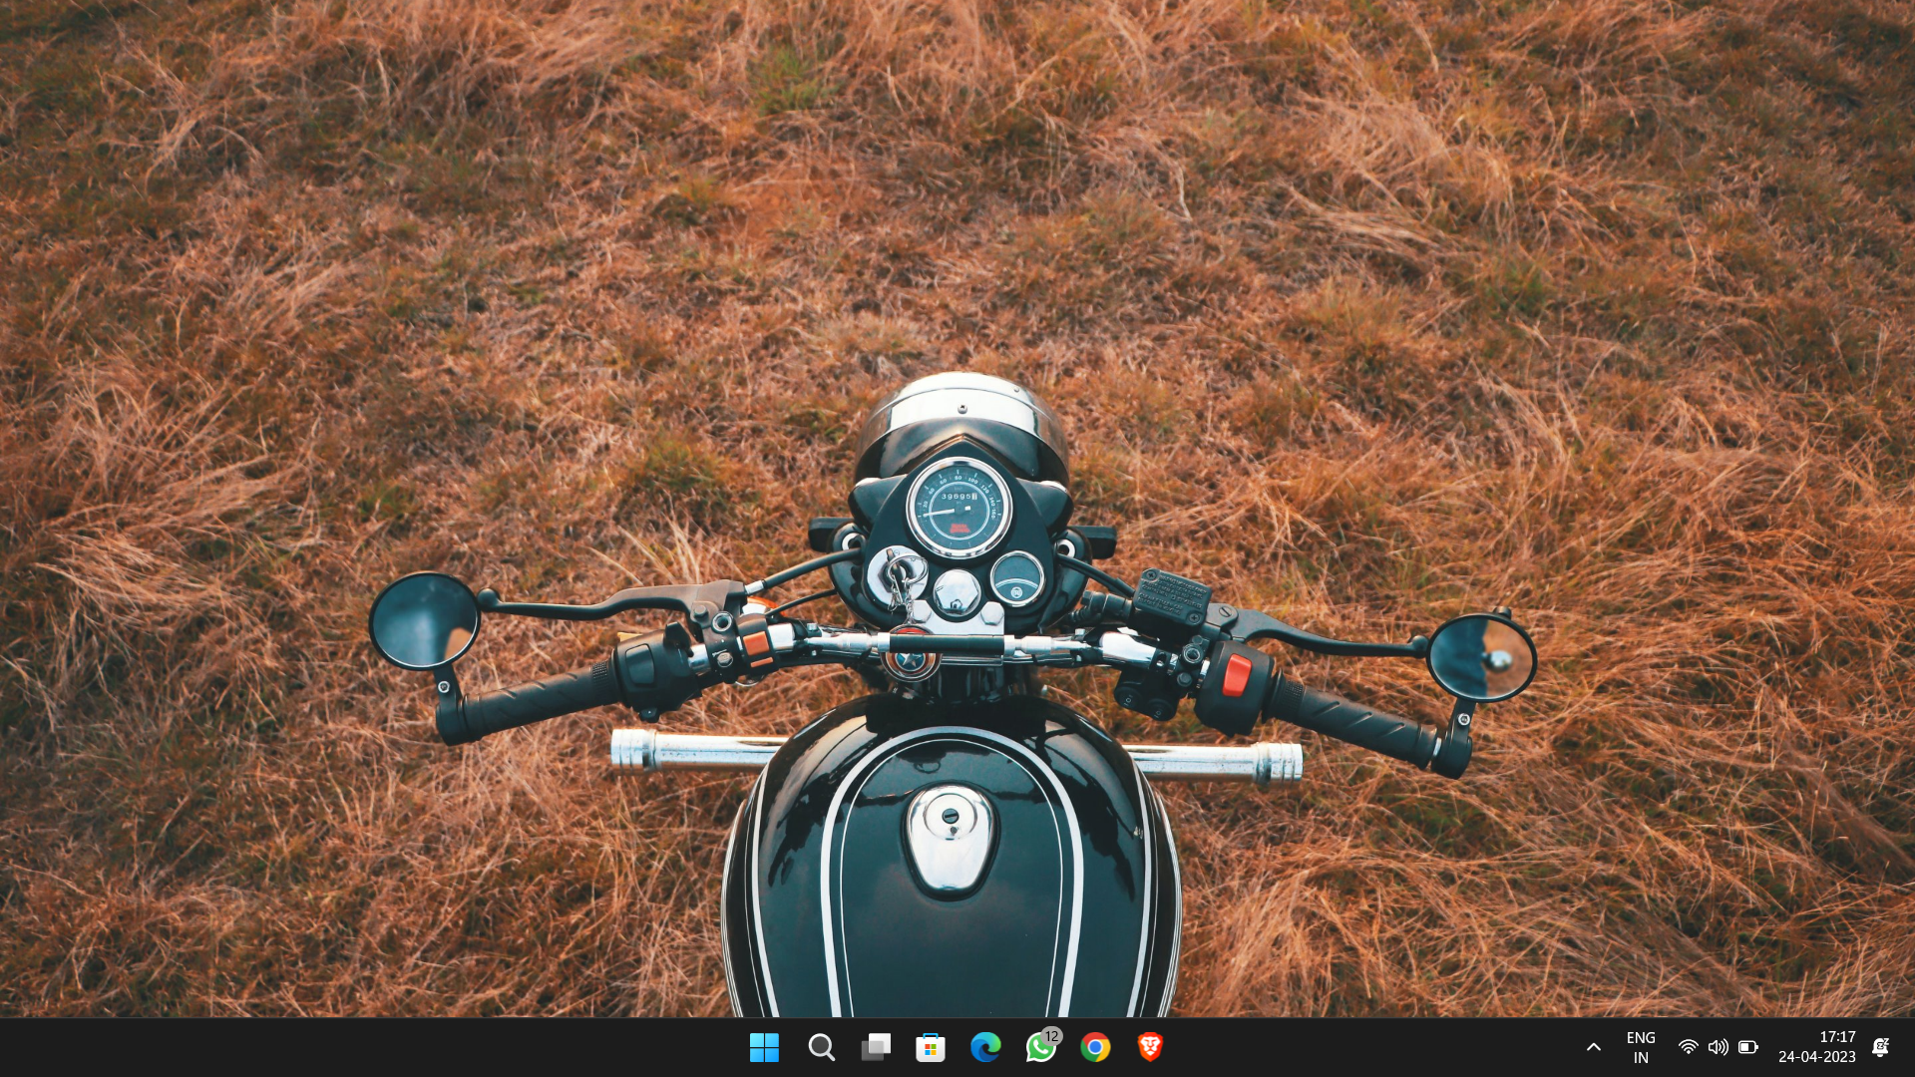1915x1077 pixels.
Task: Show hidden system tray icons
Action: pos(1594,1047)
